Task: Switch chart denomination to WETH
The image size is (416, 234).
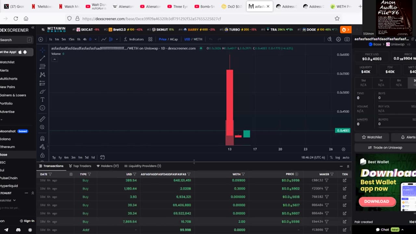Action: [x=198, y=39]
